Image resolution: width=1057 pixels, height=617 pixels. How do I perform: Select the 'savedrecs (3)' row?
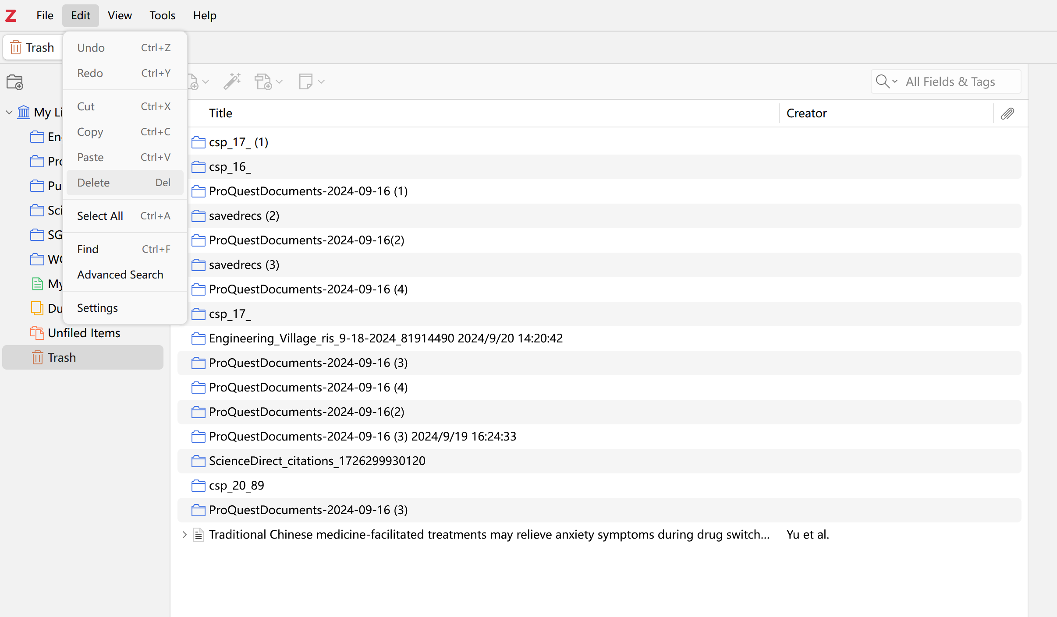pyautogui.click(x=599, y=265)
